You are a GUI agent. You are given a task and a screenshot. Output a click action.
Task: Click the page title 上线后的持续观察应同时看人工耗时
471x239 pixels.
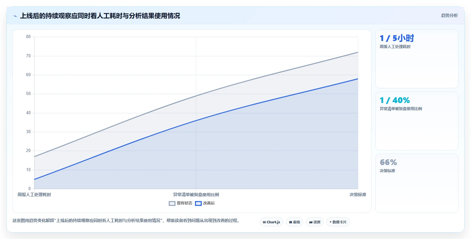pyautogui.click(x=100, y=16)
